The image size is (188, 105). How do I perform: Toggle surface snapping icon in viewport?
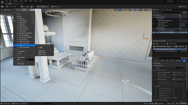pos(126,10)
